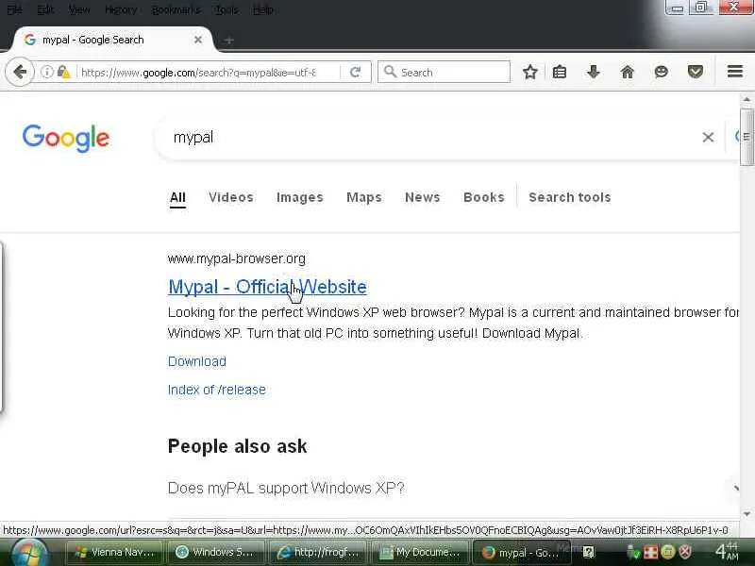Viewport: 755px width, 566px height.
Task: Open the Edit menu
Action: pyautogui.click(x=45, y=9)
